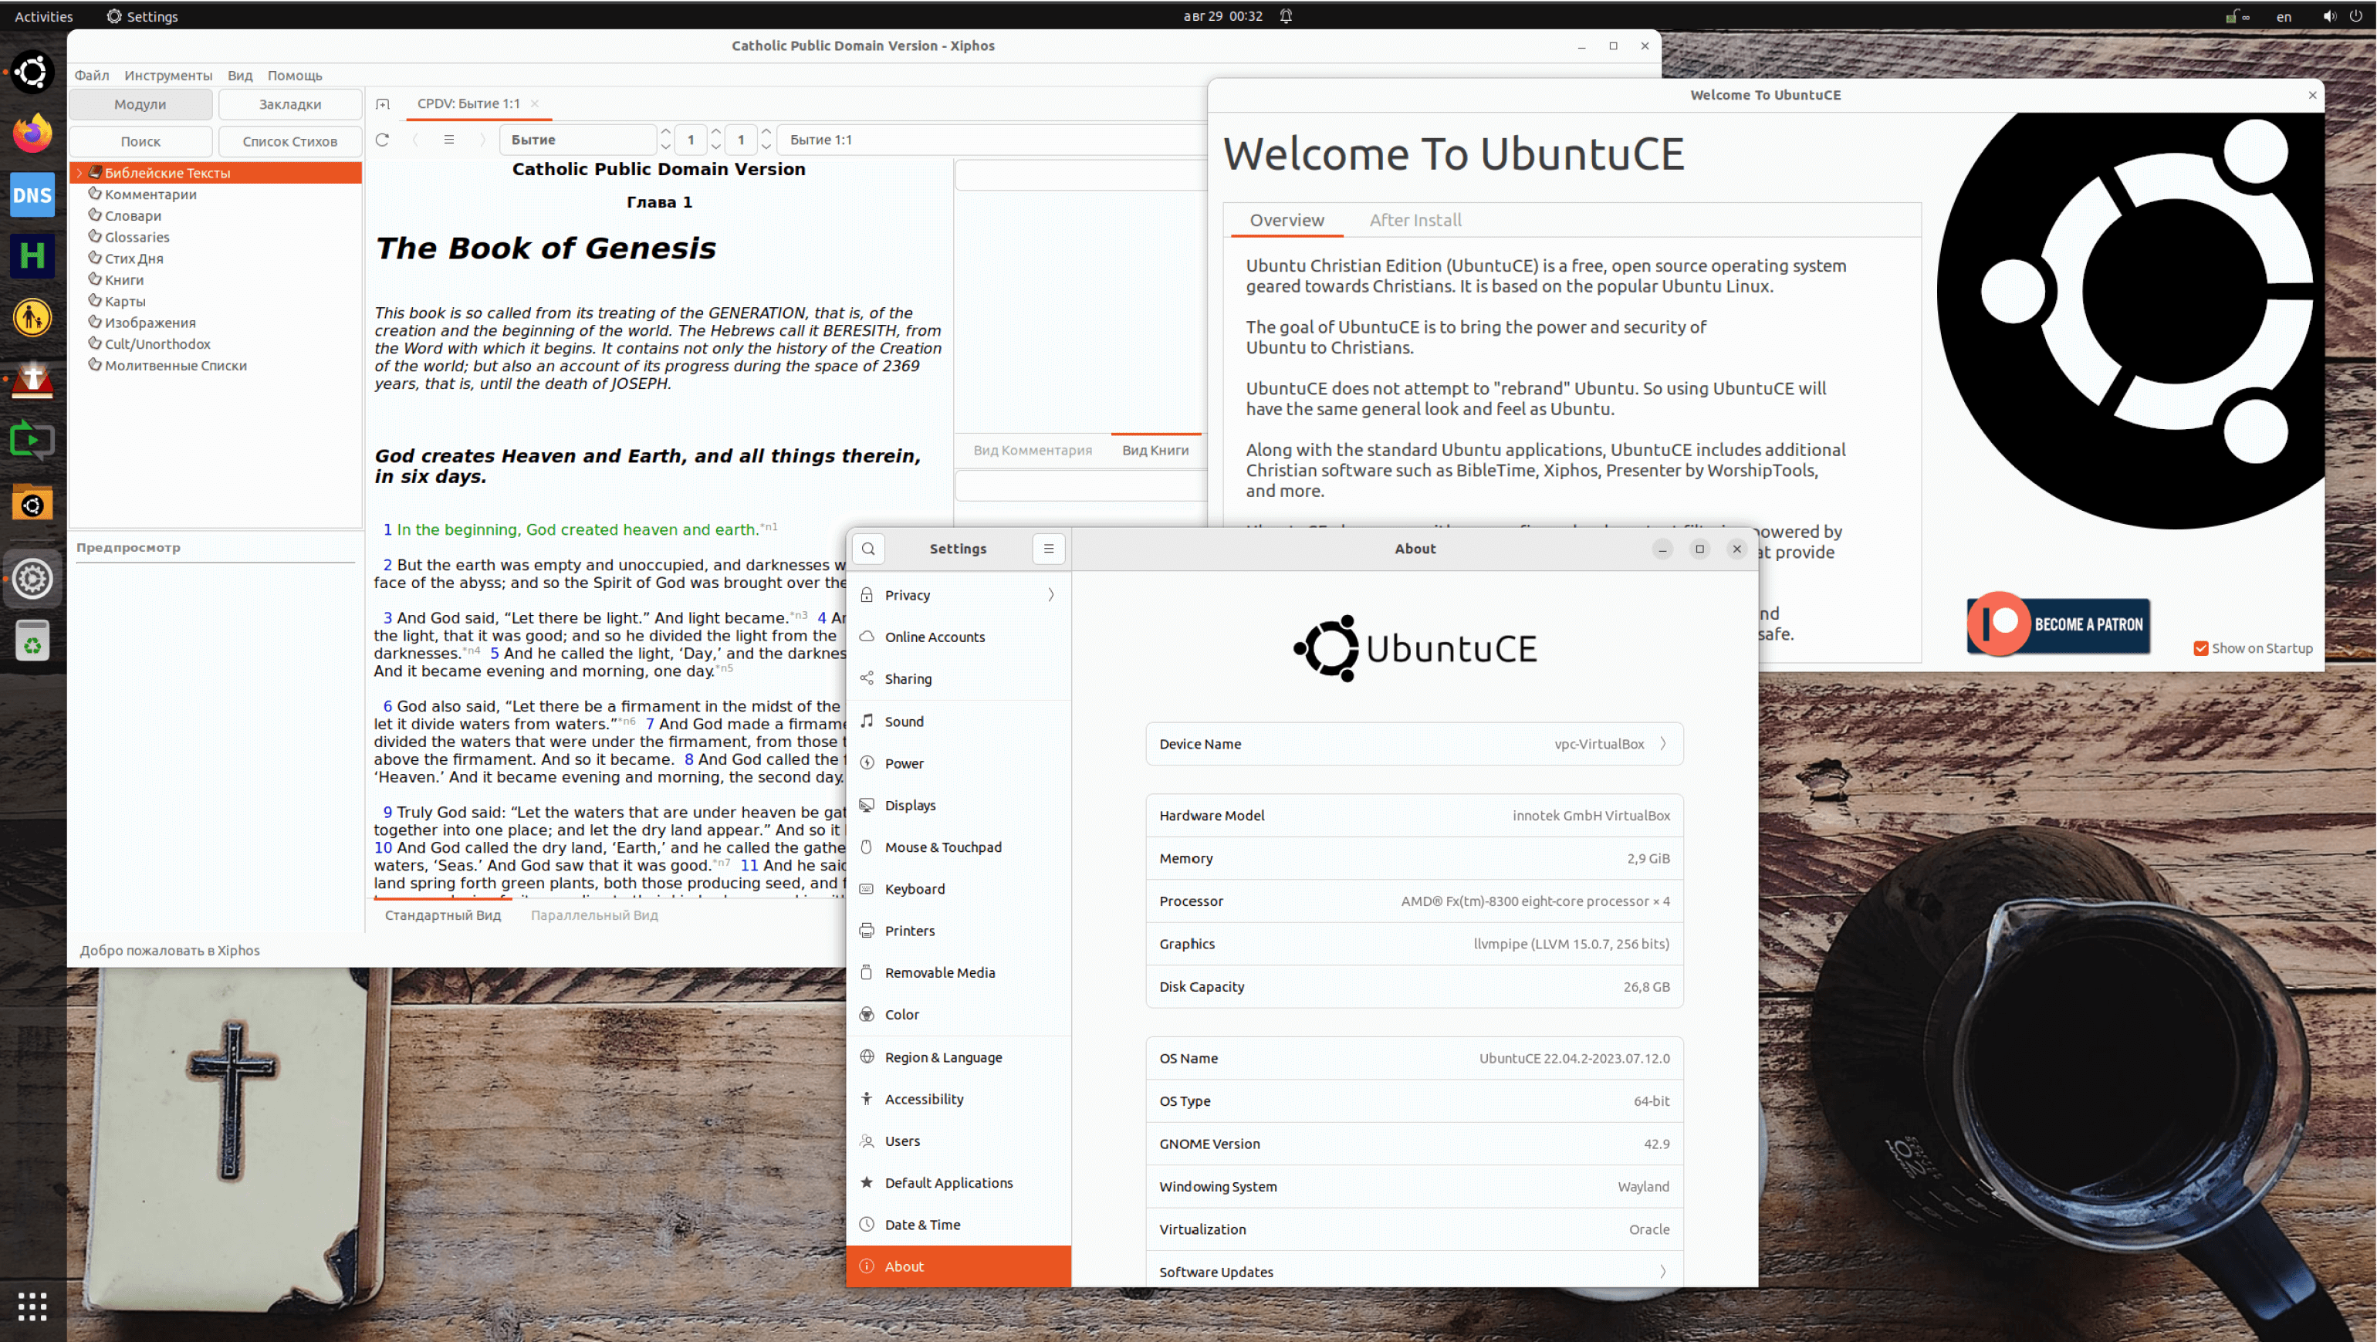This screenshot has width=2377, height=1342.
Task: Open power menu in top bar
Action: click(2355, 15)
